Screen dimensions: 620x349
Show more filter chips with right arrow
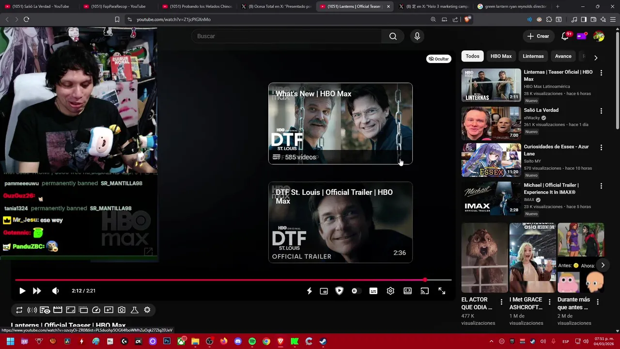pyautogui.click(x=596, y=57)
